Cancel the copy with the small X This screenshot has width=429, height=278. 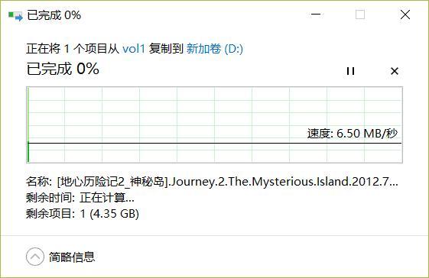[395, 71]
